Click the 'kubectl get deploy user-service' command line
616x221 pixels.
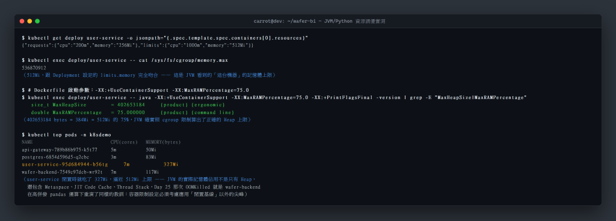pos(165,38)
